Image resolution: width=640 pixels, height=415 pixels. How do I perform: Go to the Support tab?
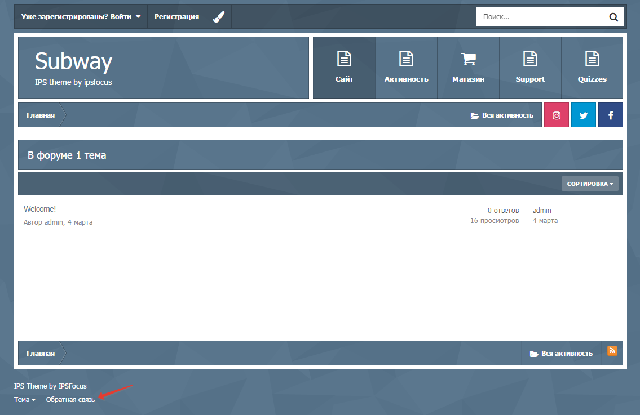click(x=530, y=68)
